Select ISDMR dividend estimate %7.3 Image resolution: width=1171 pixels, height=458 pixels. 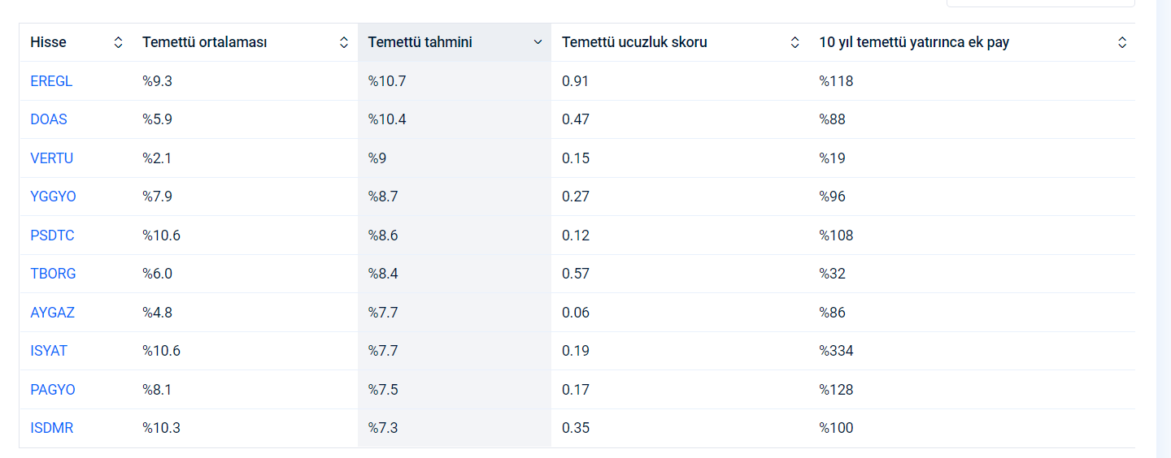tap(383, 428)
